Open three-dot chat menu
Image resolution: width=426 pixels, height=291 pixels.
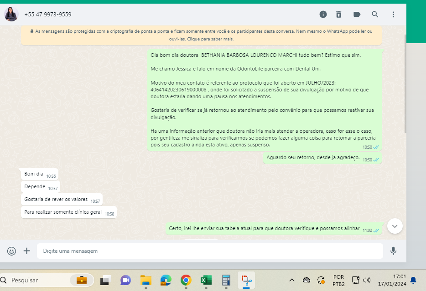tap(393, 15)
